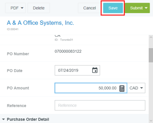Focus the PO Date input field

pyautogui.click(x=77, y=70)
